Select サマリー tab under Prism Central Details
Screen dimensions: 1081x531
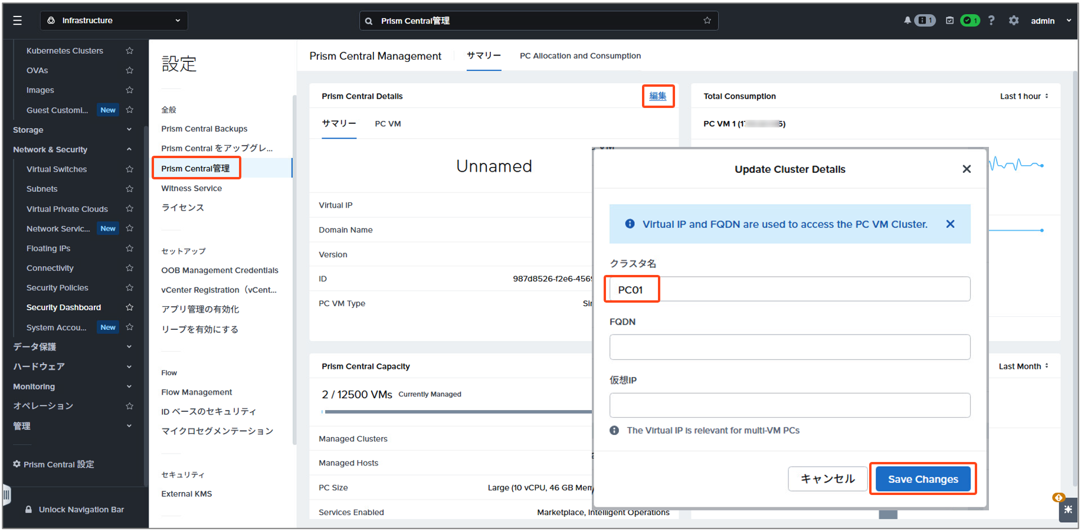click(339, 124)
